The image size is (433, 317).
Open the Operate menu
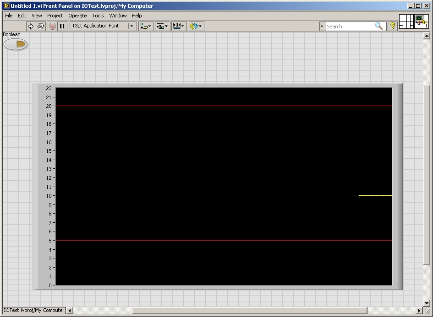(x=77, y=16)
